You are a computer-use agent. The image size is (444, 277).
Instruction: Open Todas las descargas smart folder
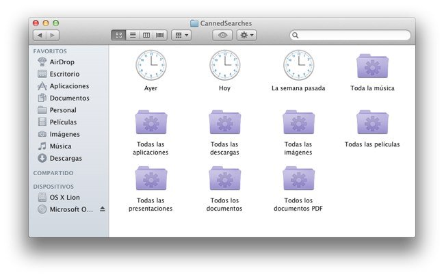pos(224,122)
